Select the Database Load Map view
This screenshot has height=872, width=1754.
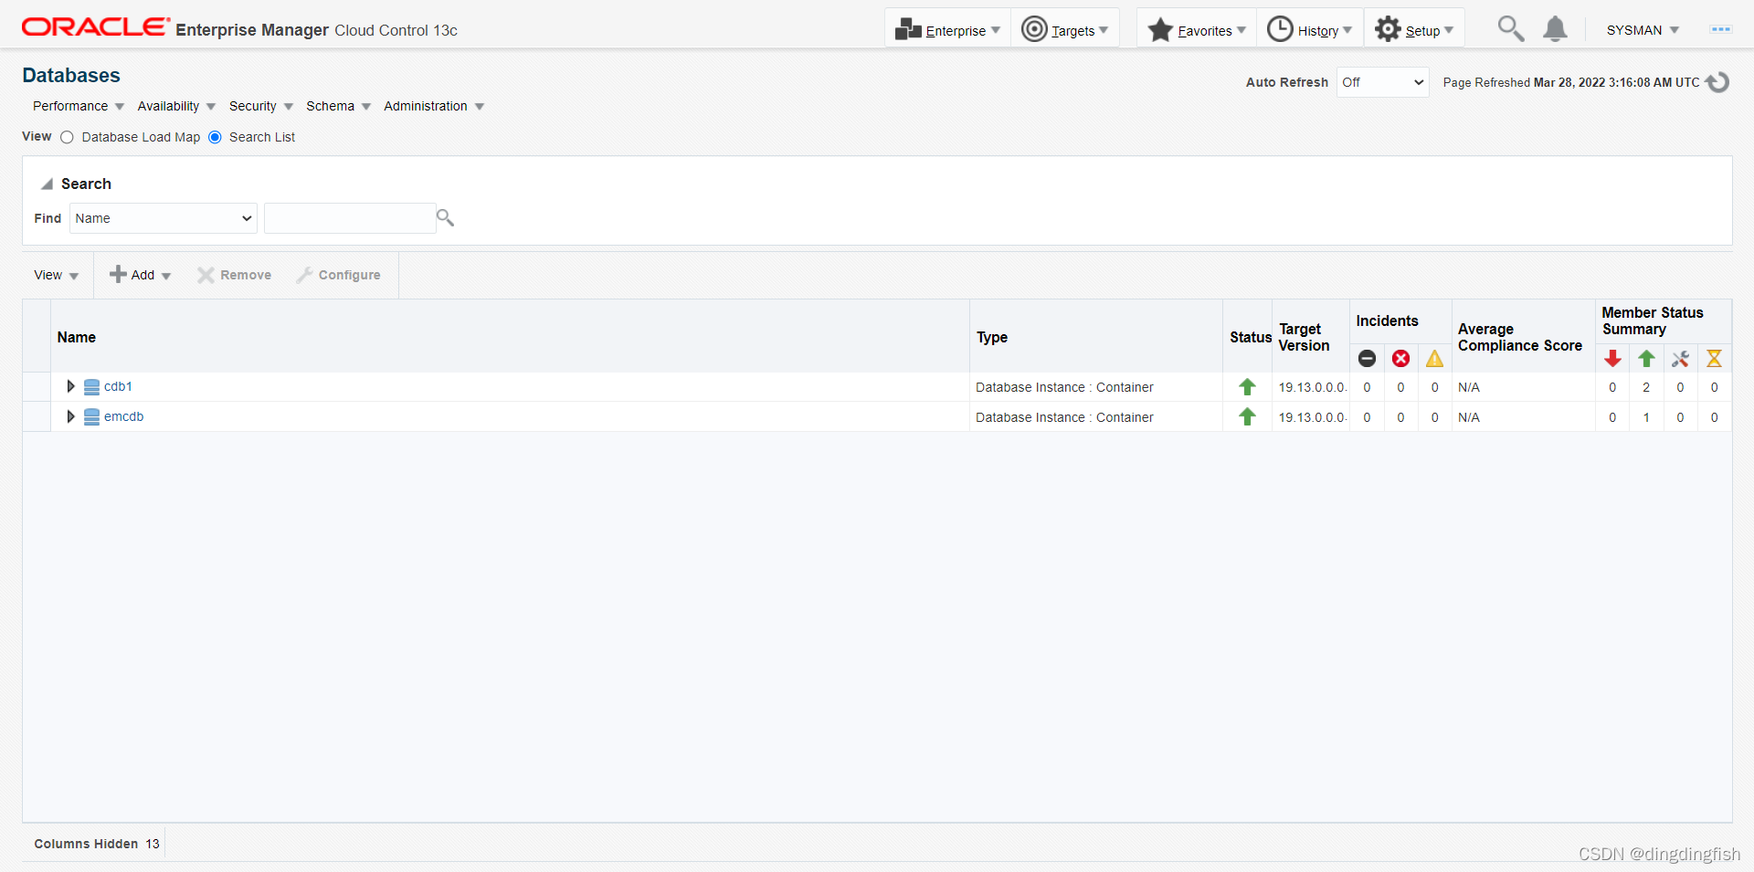67,137
